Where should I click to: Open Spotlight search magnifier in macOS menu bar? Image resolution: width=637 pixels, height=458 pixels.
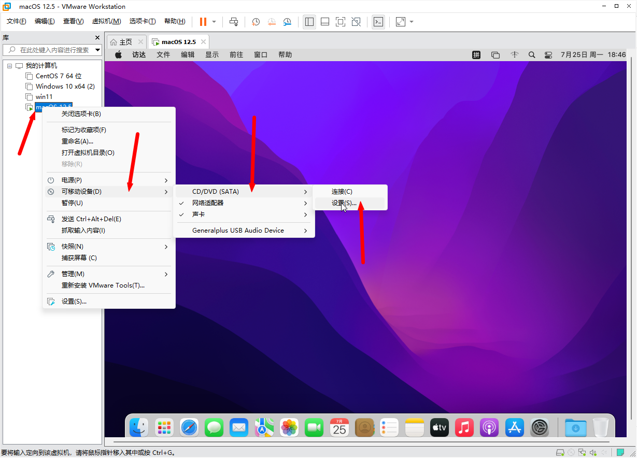point(531,54)
